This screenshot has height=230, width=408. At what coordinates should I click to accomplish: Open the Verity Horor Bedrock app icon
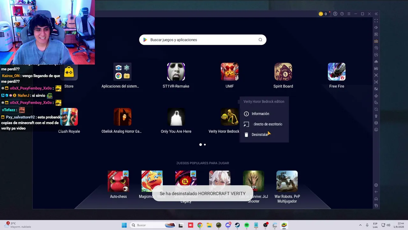coord(229,117)
